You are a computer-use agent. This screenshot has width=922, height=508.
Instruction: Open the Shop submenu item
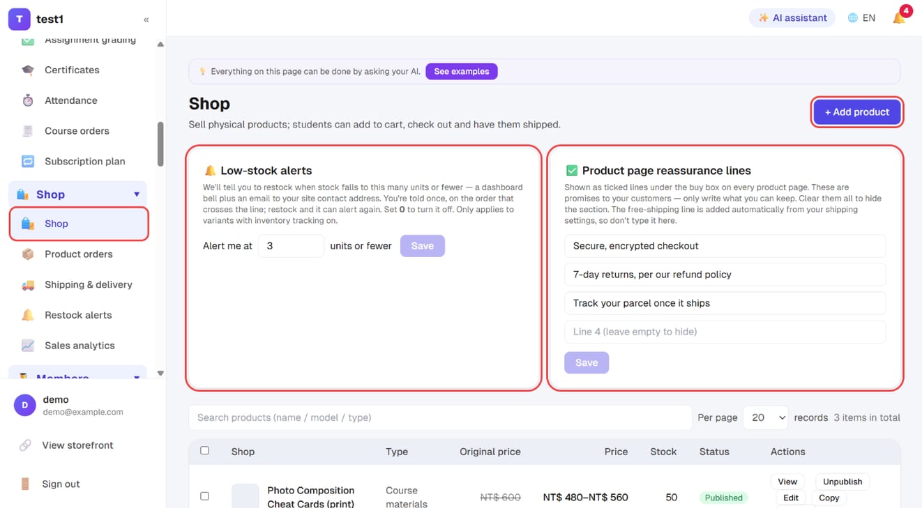pos(79,224)
